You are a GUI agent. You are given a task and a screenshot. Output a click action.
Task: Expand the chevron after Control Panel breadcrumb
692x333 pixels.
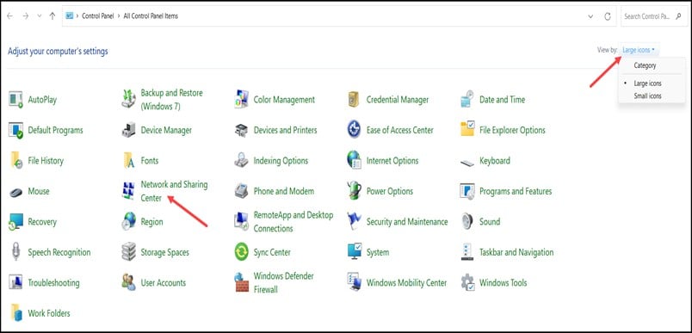coord(118,15)
